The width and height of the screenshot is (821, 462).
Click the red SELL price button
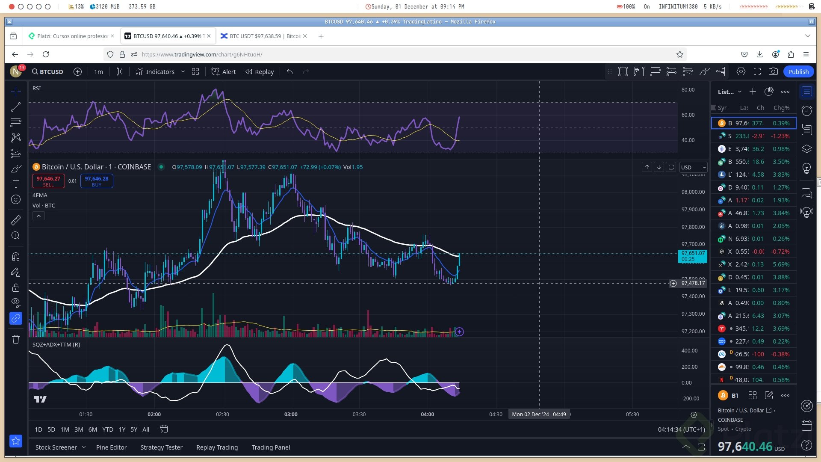pyautogui.click(x=48, y=181)
